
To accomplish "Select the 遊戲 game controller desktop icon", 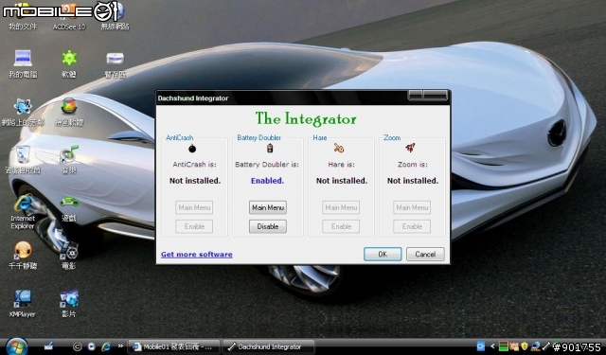I will point(69,208).
